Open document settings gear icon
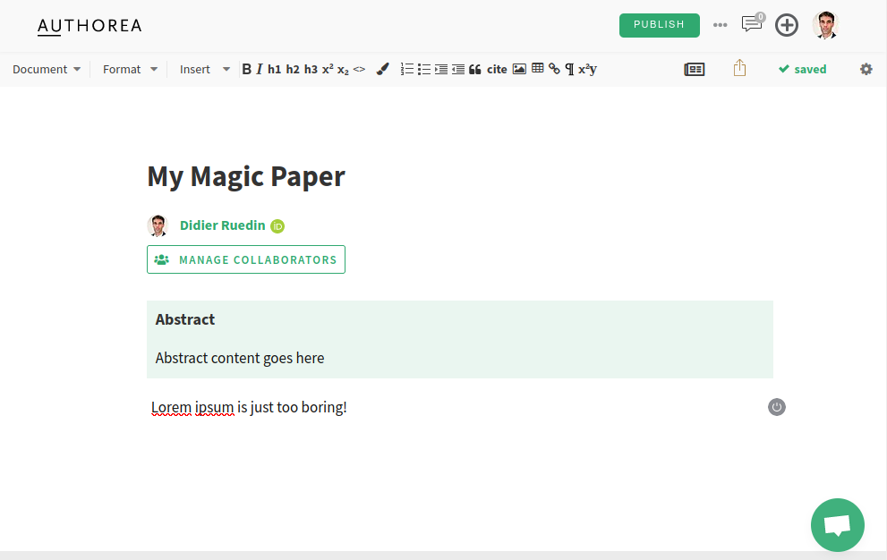The width and height of the screenshot is (887, 560). (866, 69)
